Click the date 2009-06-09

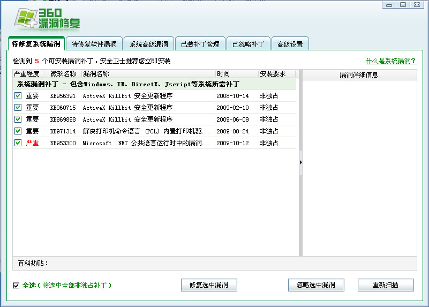point(232,119)
